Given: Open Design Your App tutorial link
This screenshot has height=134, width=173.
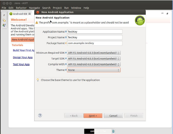Looking at the screenshot, I should (23, 57).
